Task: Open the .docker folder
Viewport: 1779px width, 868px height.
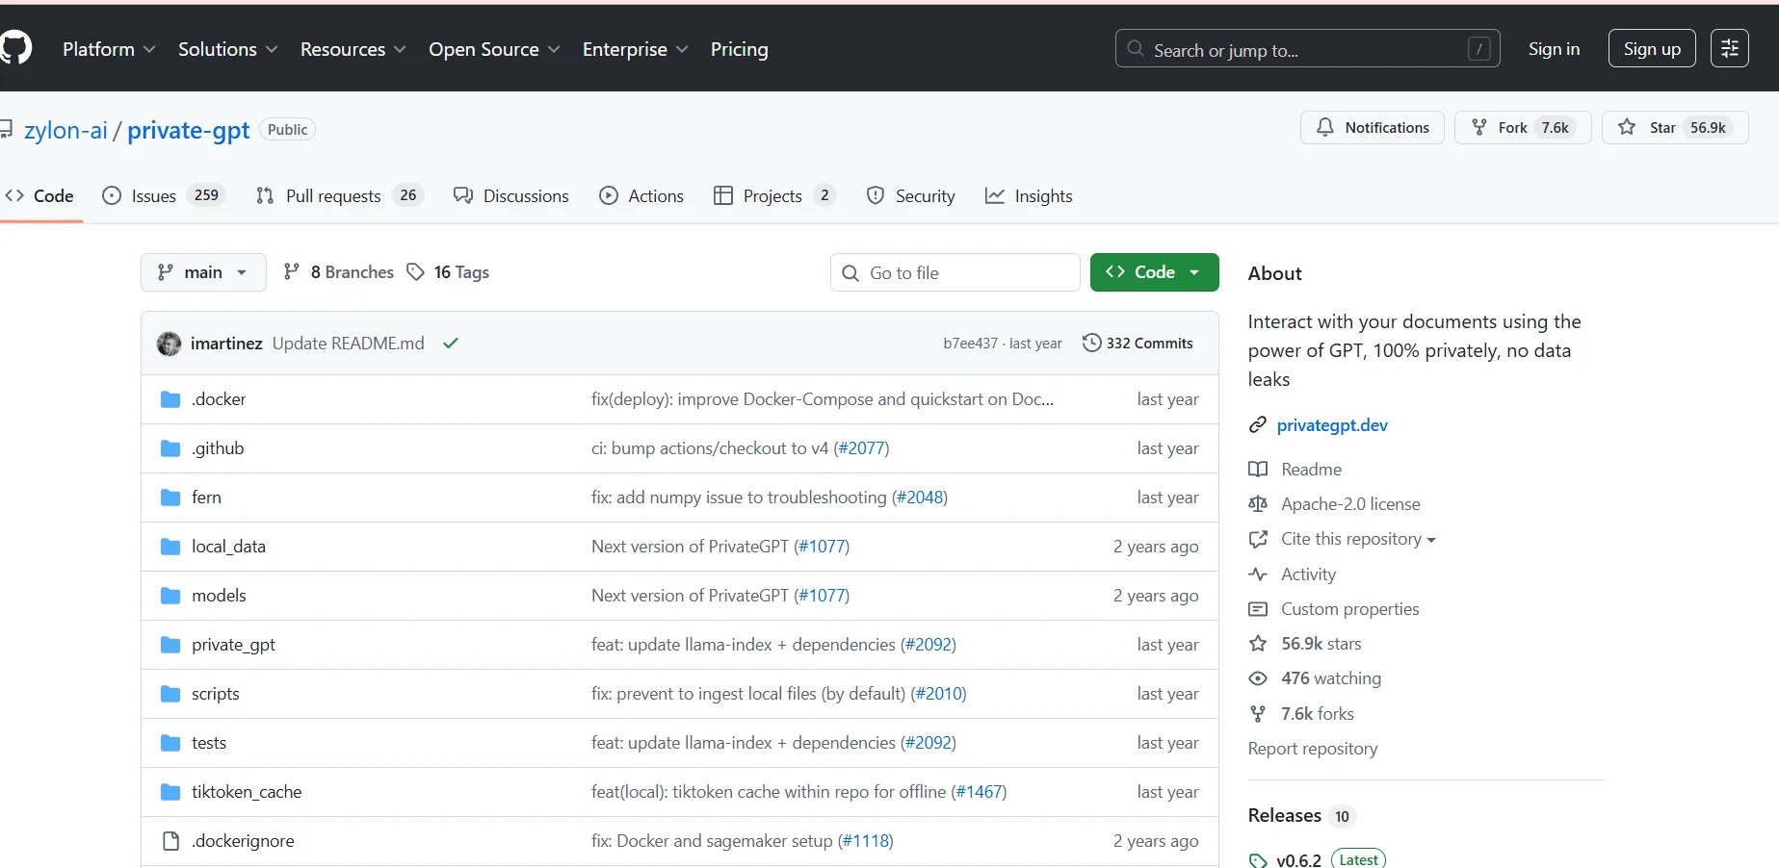Action: pyautogui.click(x=219, y=399)
